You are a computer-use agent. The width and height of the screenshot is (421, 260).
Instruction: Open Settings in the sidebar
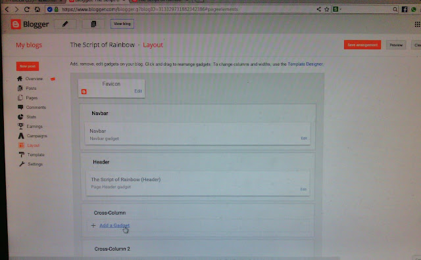[x=35, y=164]
